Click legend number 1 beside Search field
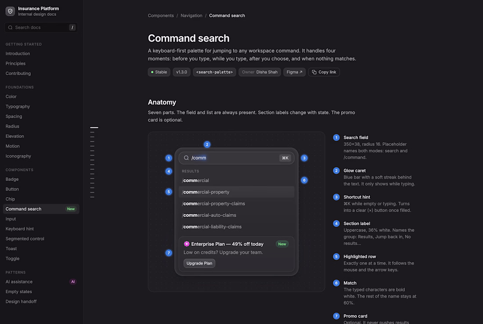The image size is (483, 324). (336, 138)
